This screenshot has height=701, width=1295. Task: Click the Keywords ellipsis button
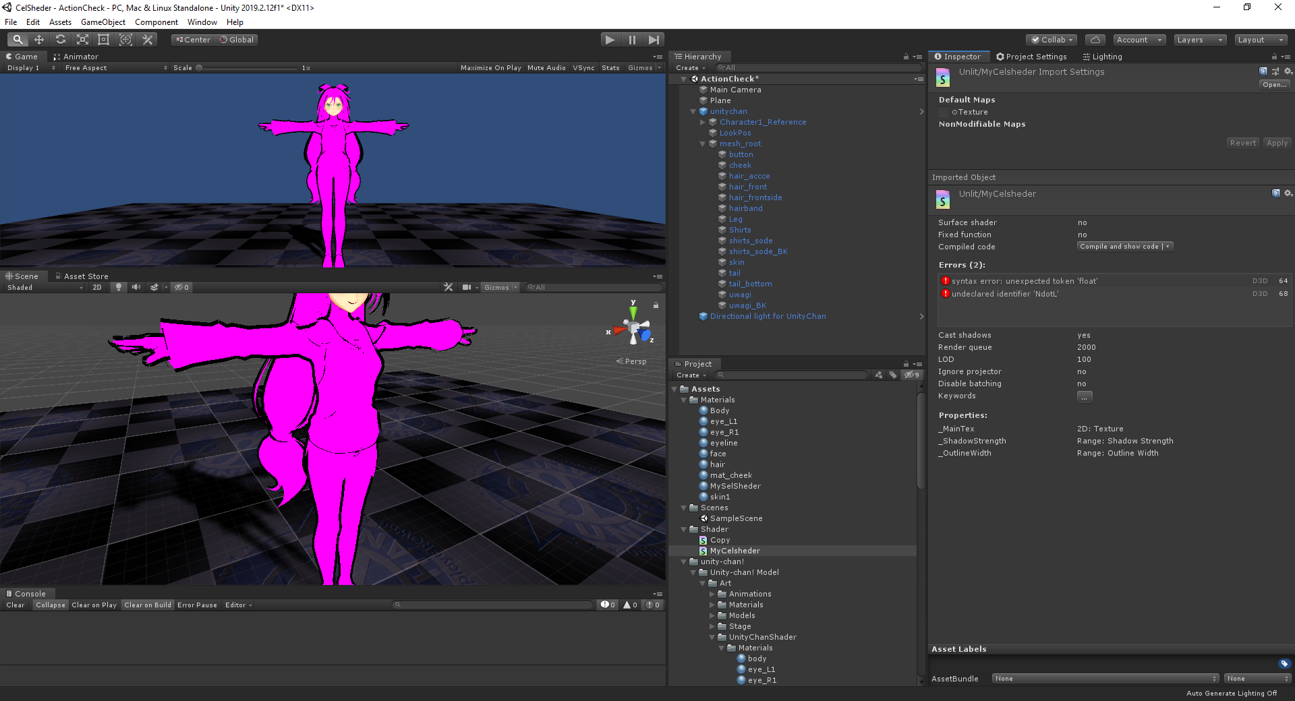click(1085, 396)
